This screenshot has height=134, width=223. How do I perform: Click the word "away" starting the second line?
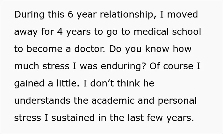click(x=26, y=32)
